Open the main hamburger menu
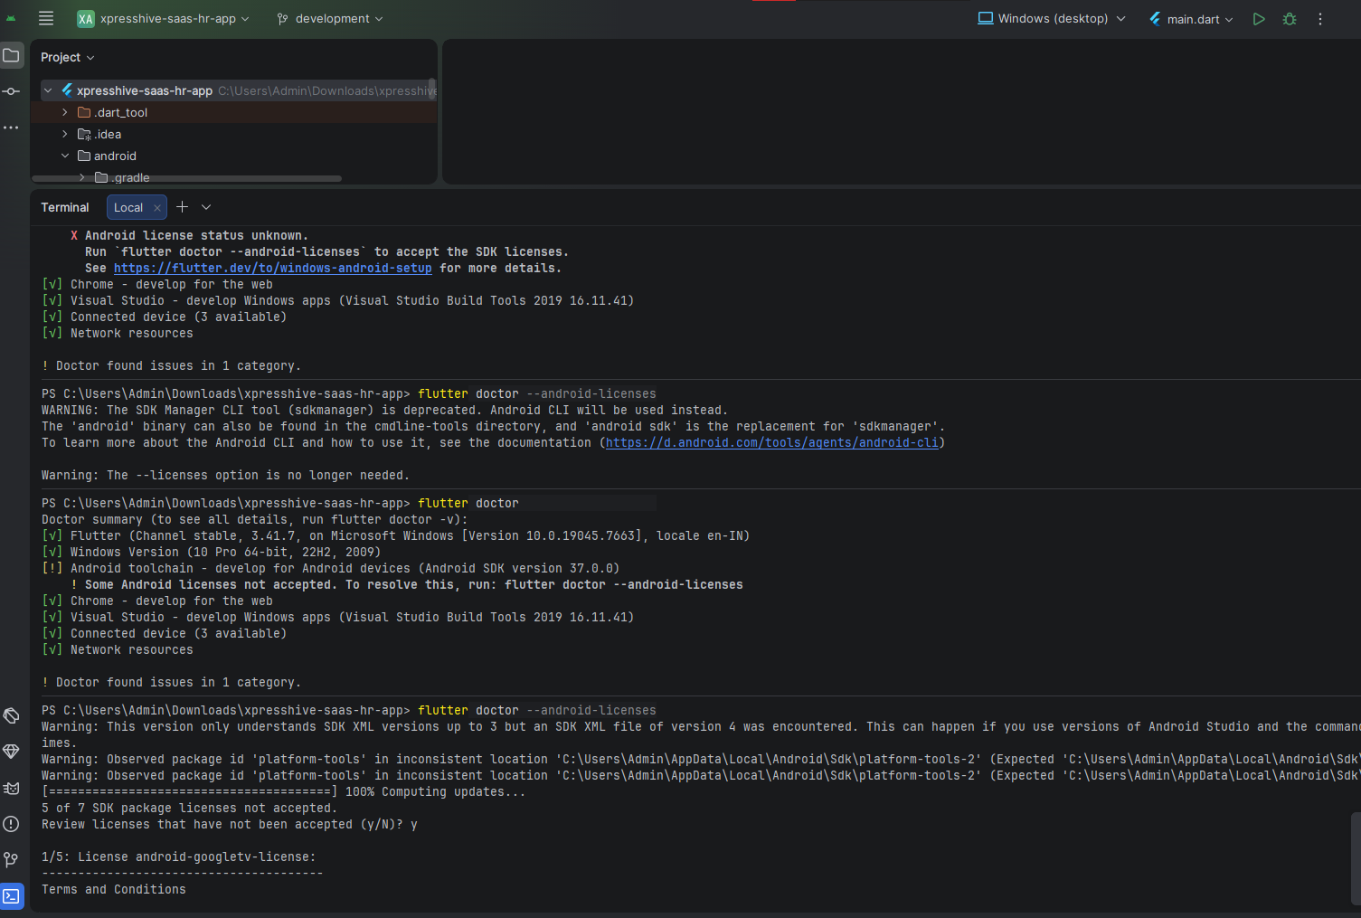Viewport: 1361px width, 918px height. 46,18
